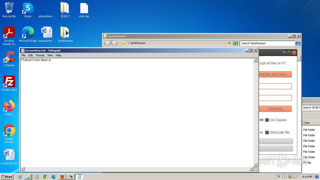Select the stub.dat file icon

84,10
